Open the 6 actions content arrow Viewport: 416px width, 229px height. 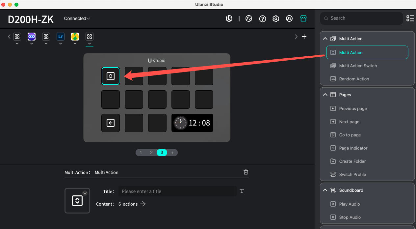pyautogui.click(x=143, y=204)
